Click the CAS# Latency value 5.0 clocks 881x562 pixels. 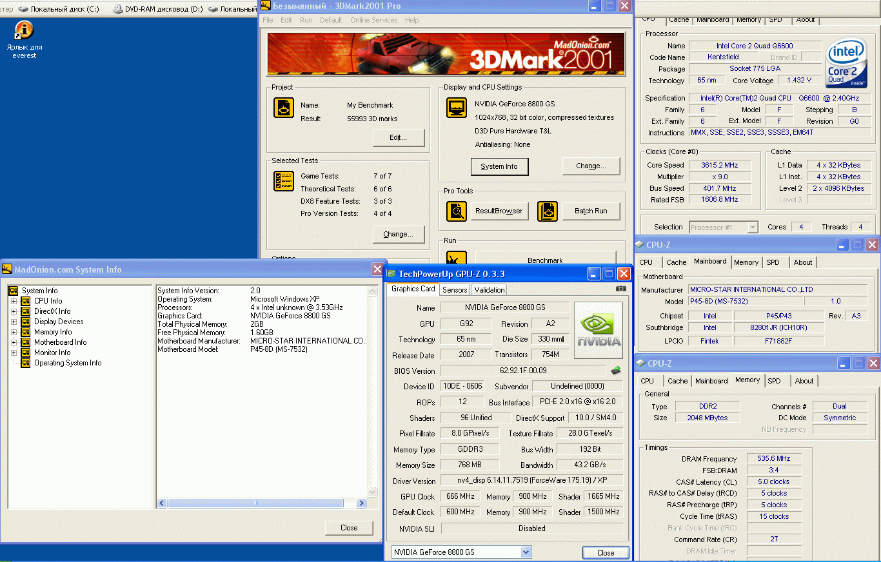(x=774, y=481)
